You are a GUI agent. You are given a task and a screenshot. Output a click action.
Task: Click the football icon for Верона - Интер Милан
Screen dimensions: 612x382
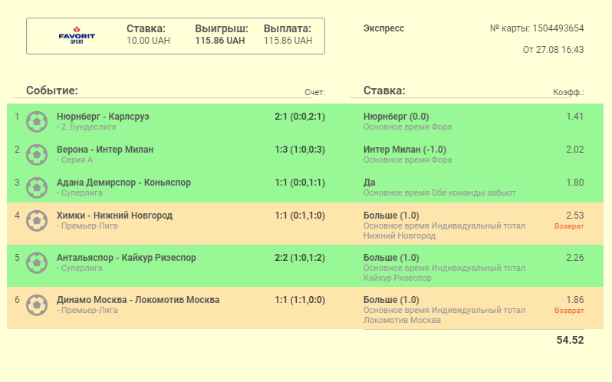(x=37, y=154)
